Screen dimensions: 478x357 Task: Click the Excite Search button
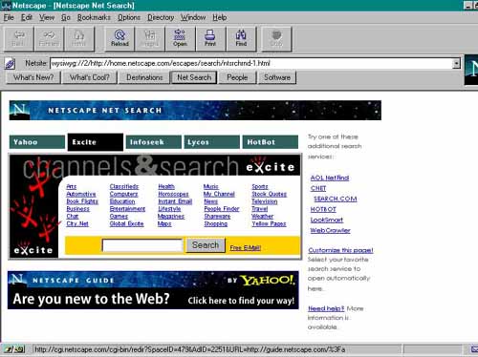(x=206, y=245)
